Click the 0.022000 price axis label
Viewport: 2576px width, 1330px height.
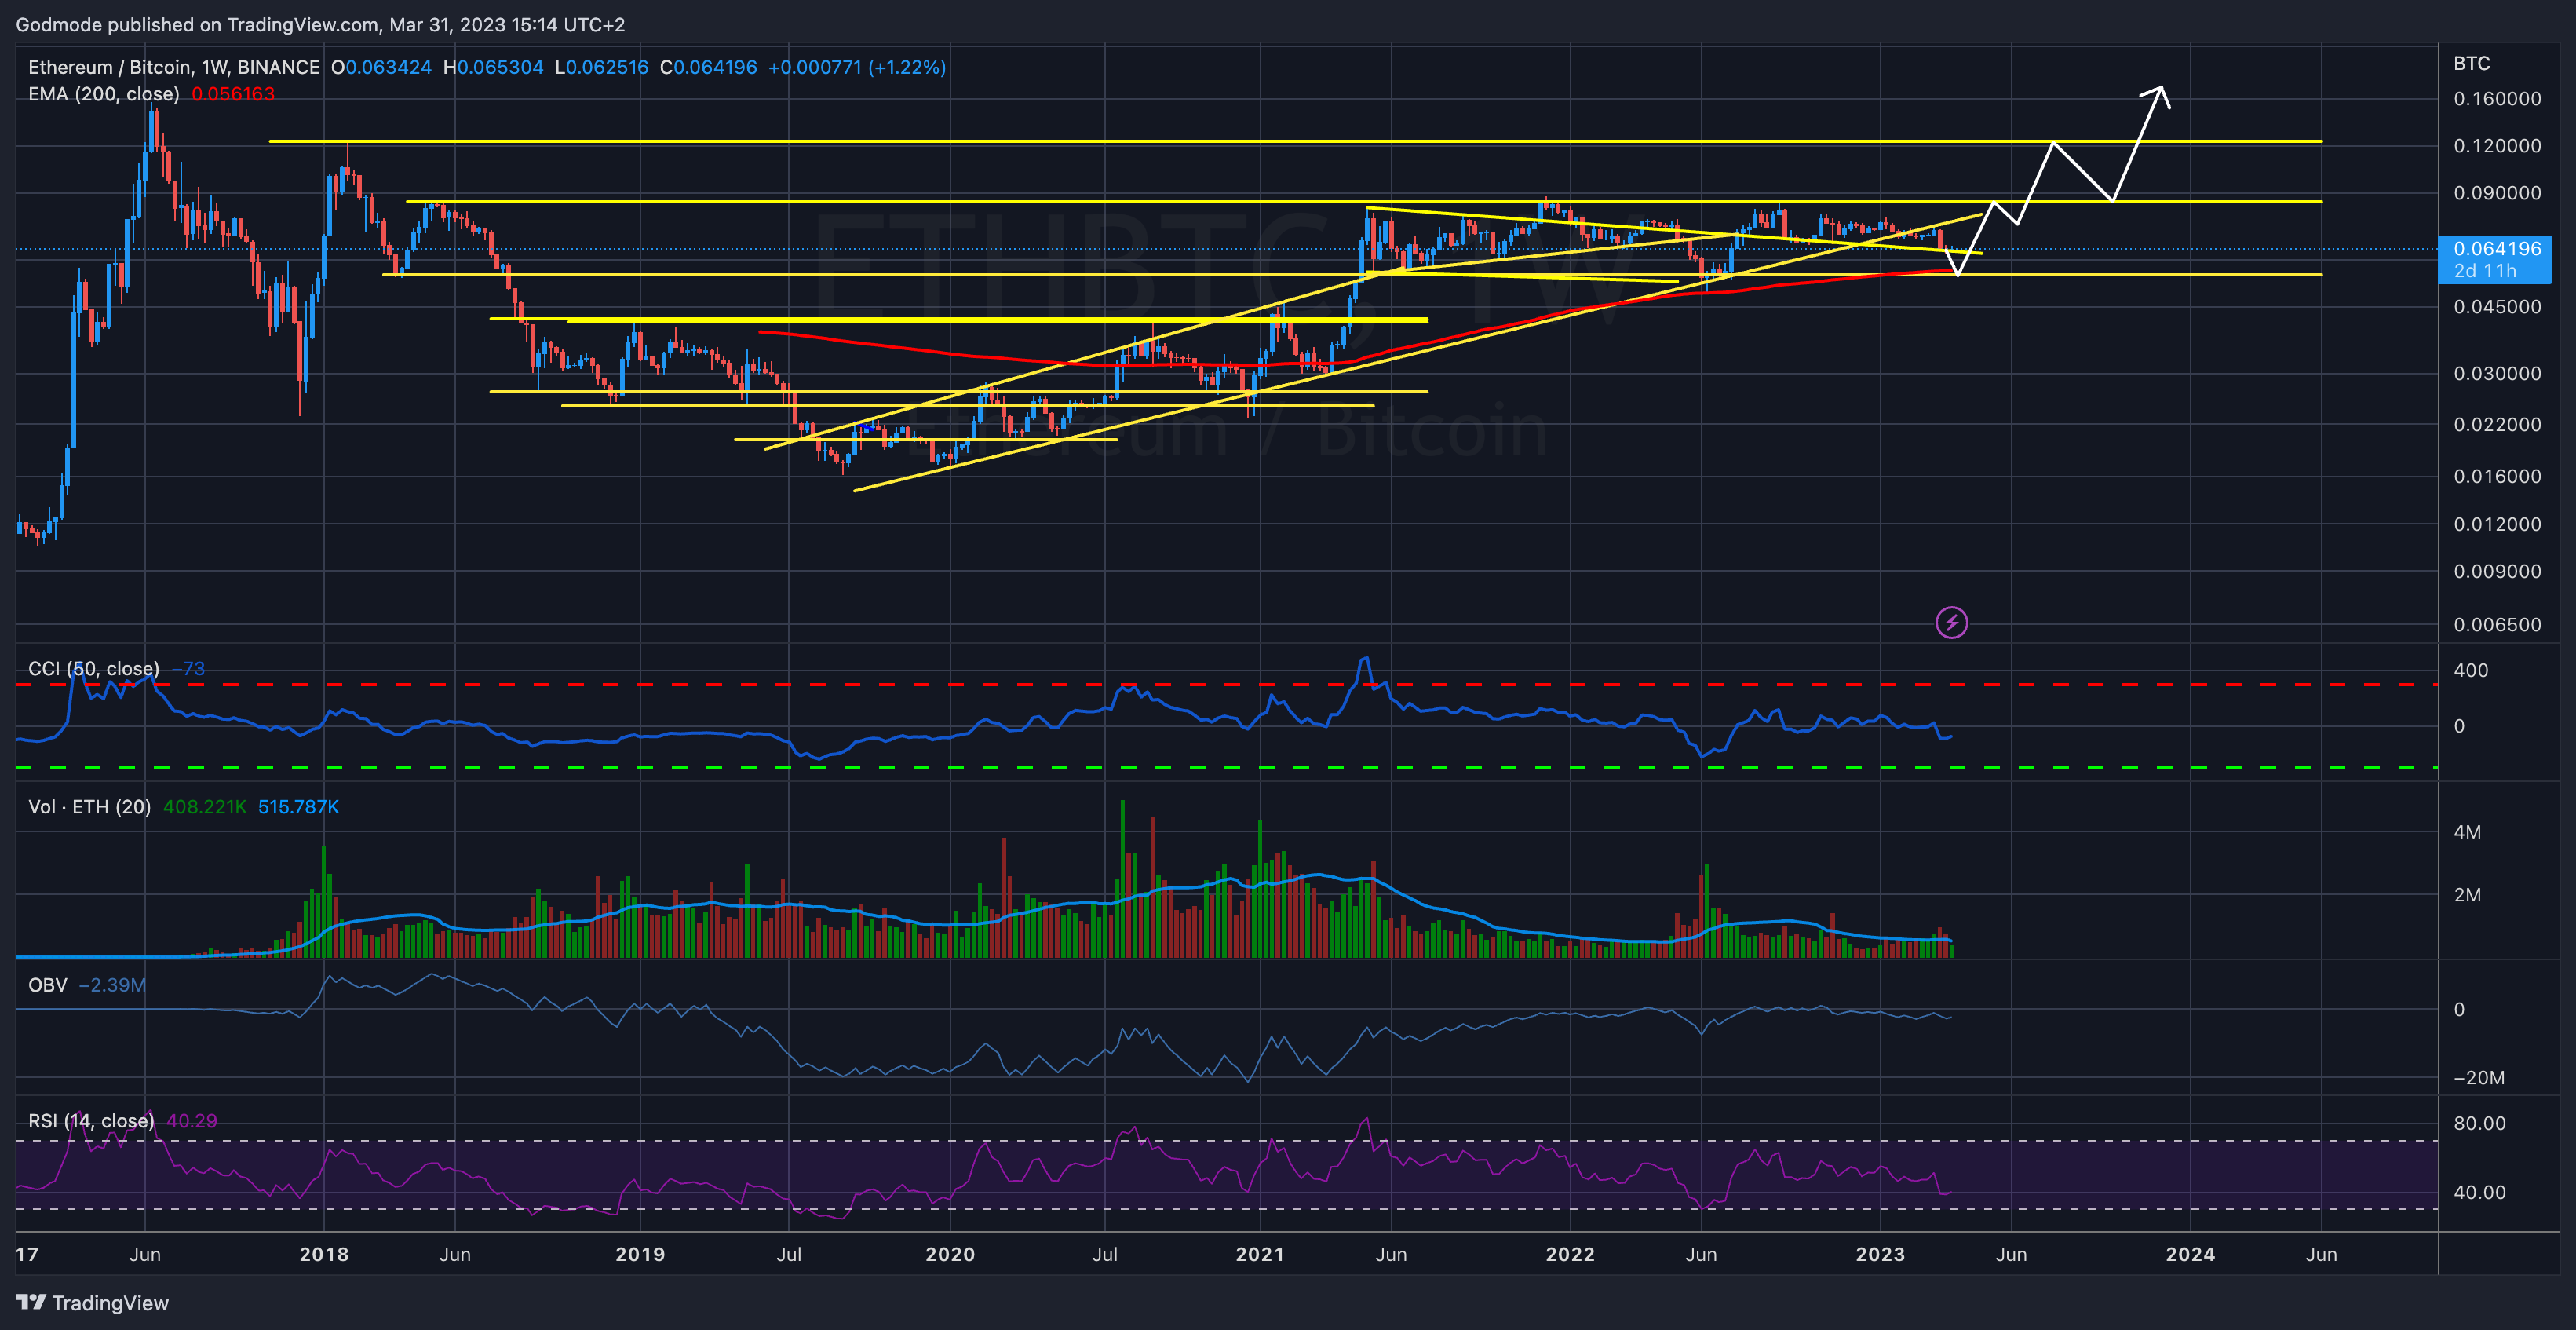tap(2497, 424)
